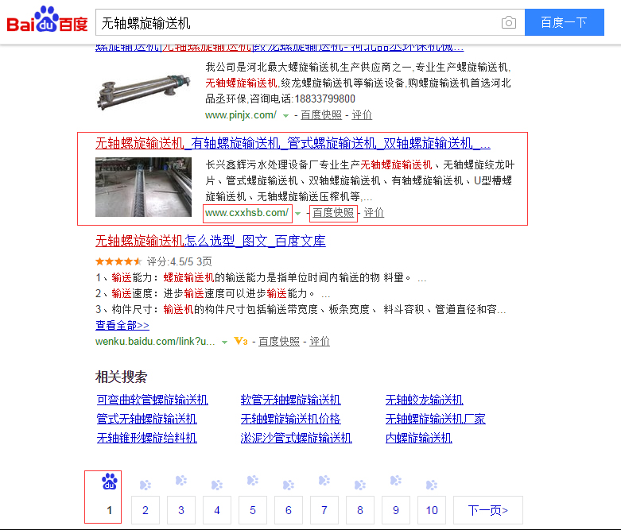Search related term 内螺旋输送机
The image size is (621, 530).
tap(418, 438)
